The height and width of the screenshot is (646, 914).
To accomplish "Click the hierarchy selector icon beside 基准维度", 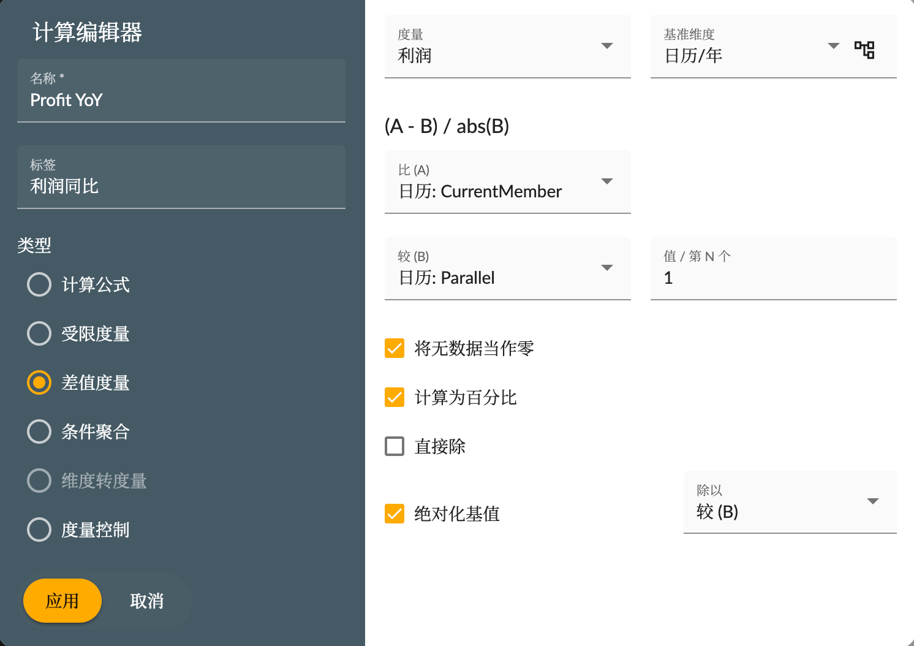I will [x=864, y=50].
